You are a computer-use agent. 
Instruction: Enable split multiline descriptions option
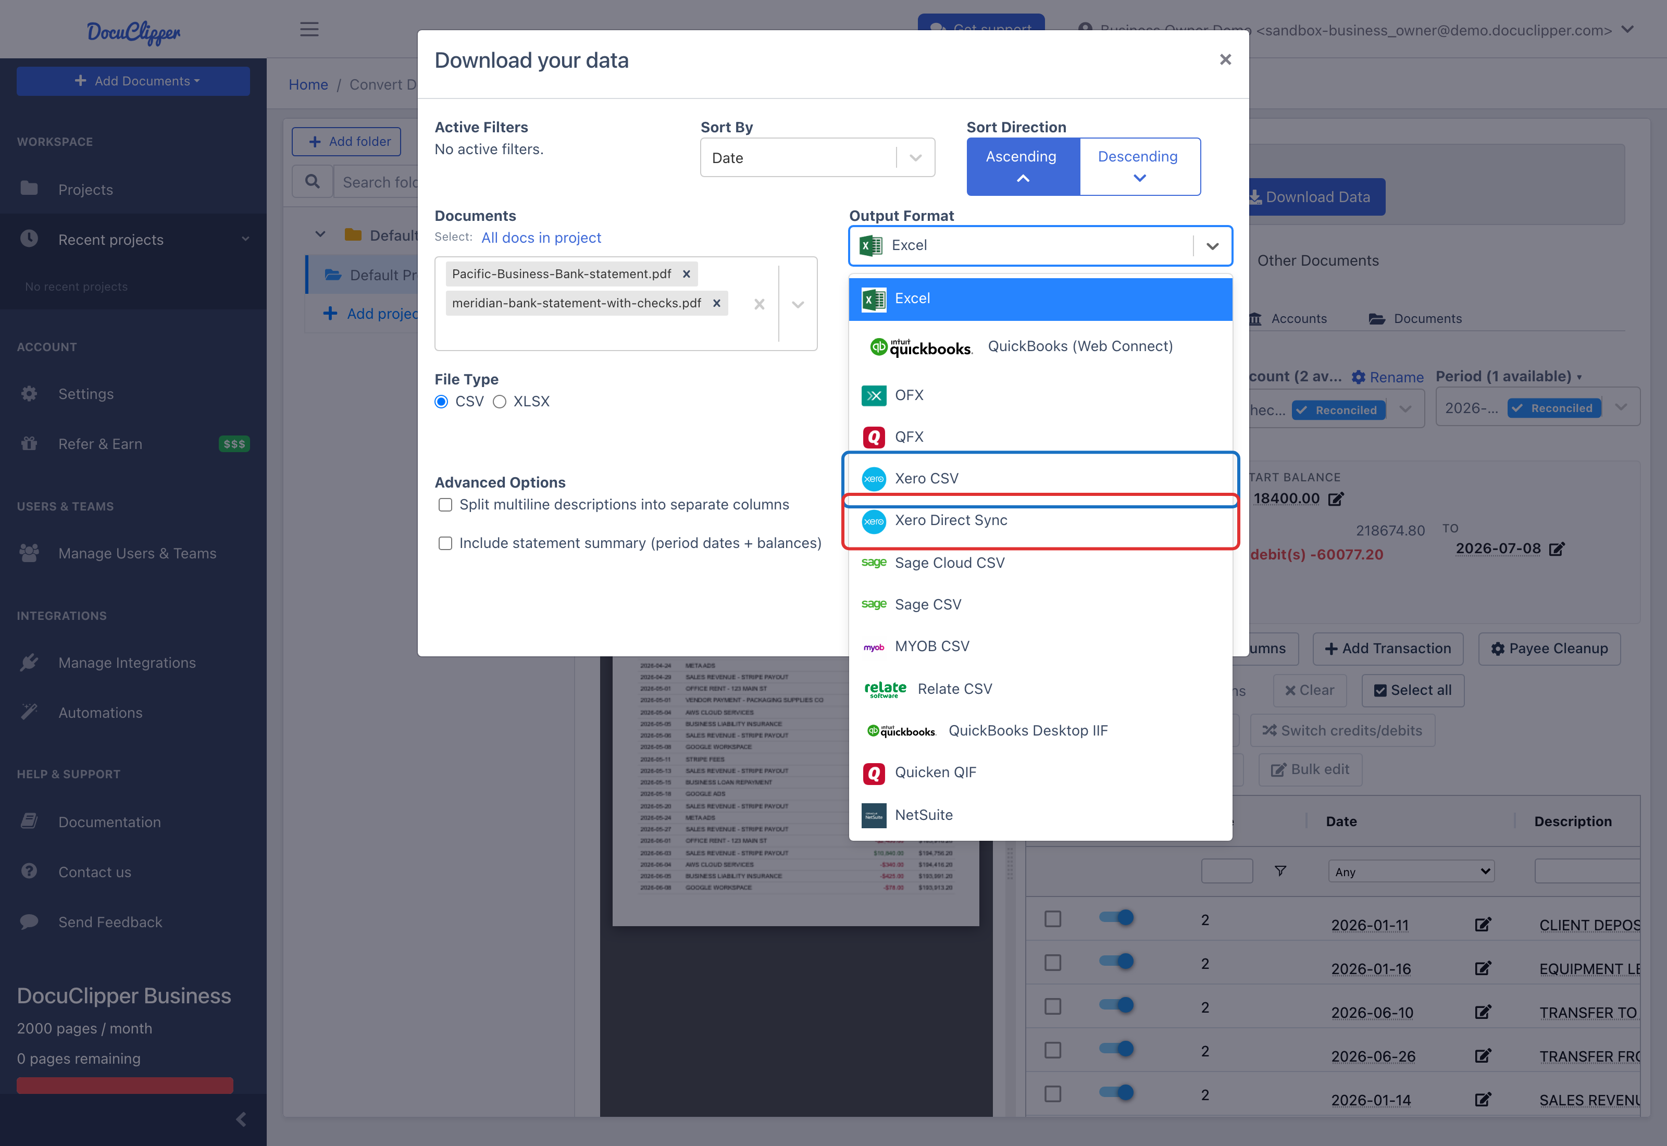445,505
